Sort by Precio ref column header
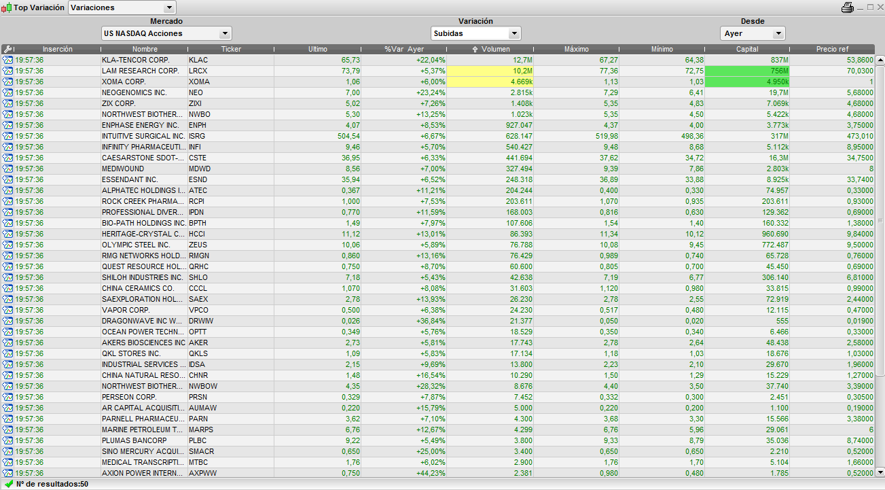Image resolution: width=885 pixels, height=490 pixels. pyautogui.click(x=833, y=49)
